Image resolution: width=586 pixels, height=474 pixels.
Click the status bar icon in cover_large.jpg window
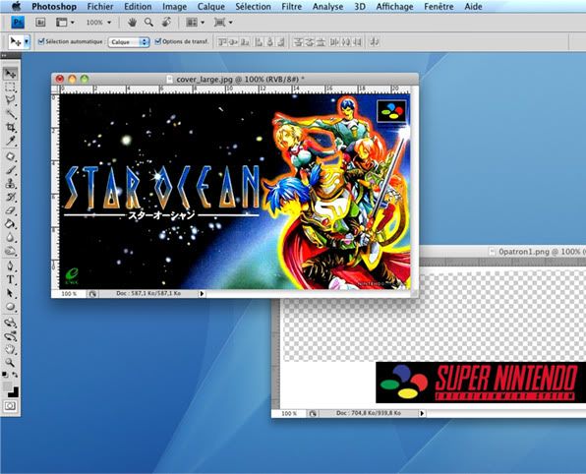92,294
